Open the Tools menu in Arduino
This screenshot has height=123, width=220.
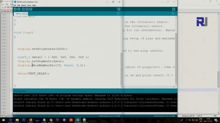pos(29,5)
